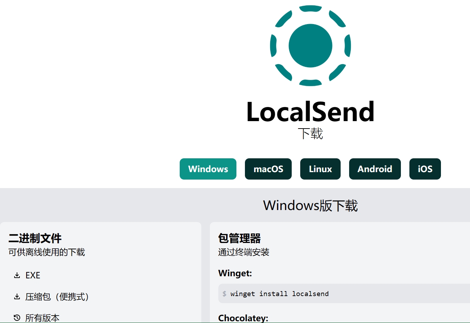This screenshot has height=323, width=470.
Task: Switch to the macOS download tab
Action: click(x=268, y=169)
